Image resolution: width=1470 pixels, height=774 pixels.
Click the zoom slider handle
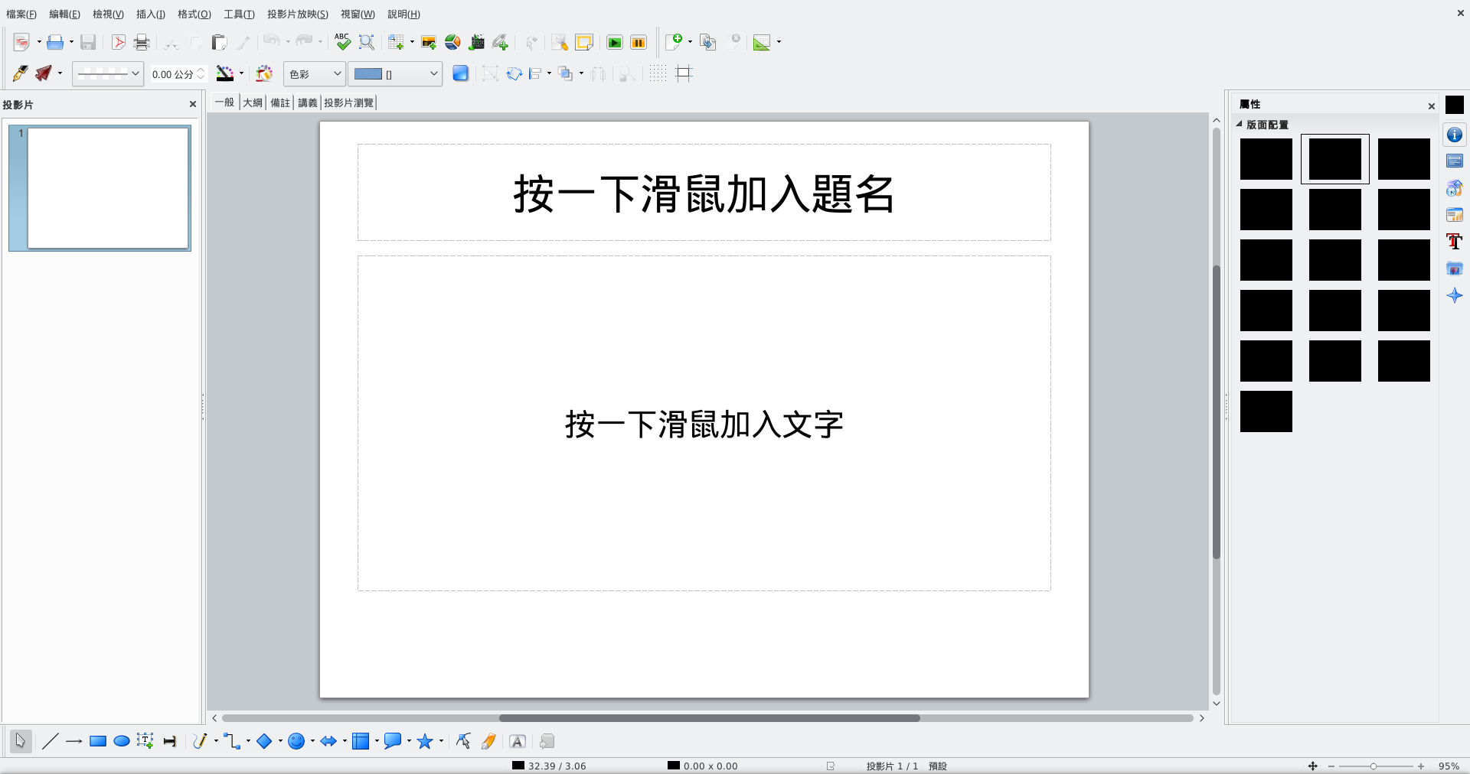1373,766
